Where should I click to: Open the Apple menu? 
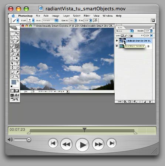[x=13, y=16]
